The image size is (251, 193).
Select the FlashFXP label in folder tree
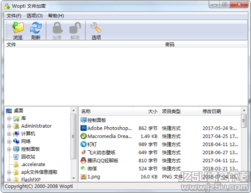(31, 180)
